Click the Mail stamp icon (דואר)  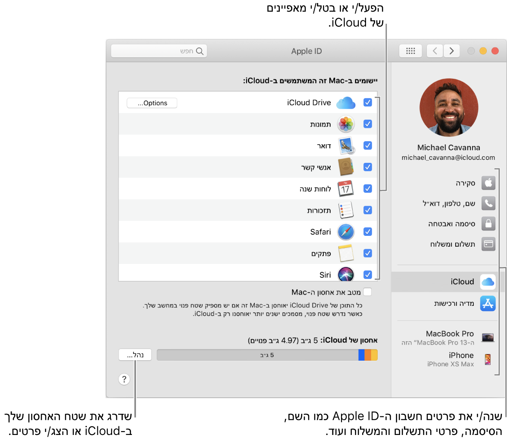click(346, 146)
